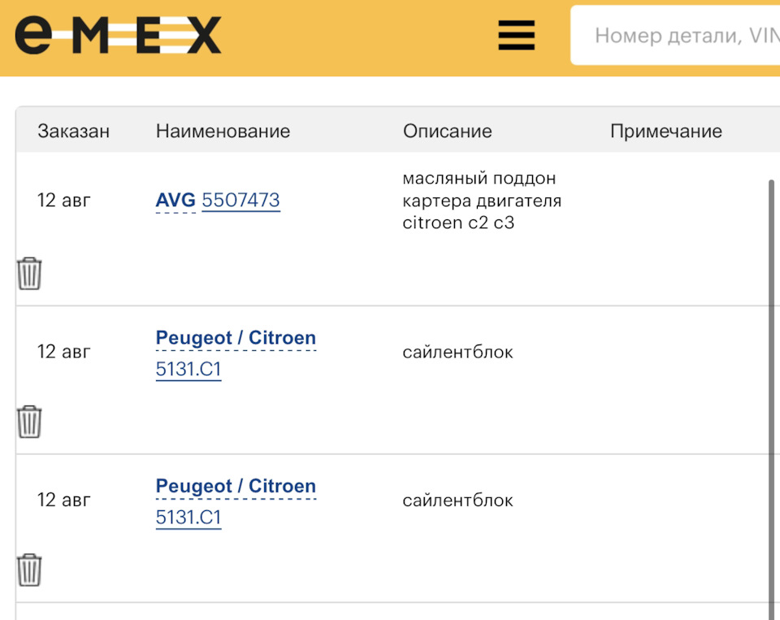Open the second 5131.C1 part link

188,518
